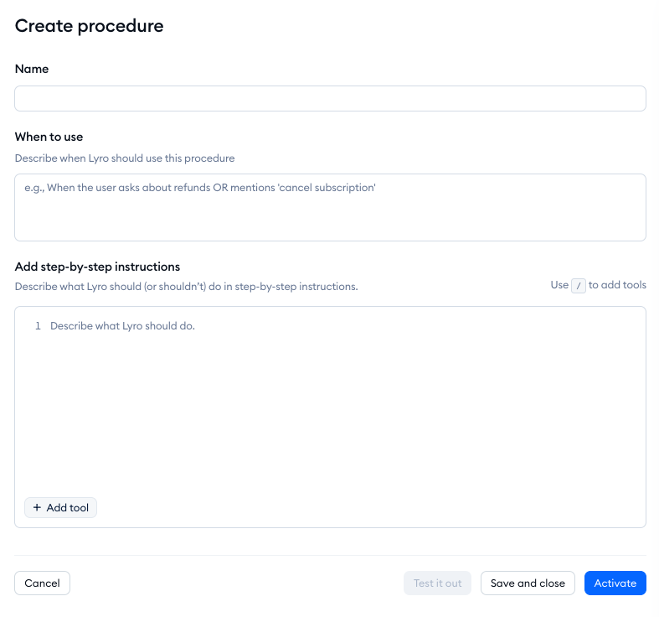The width and height of the screenshot is (659, 617).
Task: Focus the Name input field
Action: (x=330, y=98)
